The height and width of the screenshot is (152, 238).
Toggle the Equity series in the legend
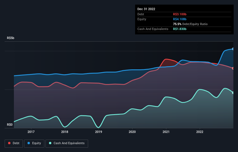pyautogui.click(x=34, y=143)
